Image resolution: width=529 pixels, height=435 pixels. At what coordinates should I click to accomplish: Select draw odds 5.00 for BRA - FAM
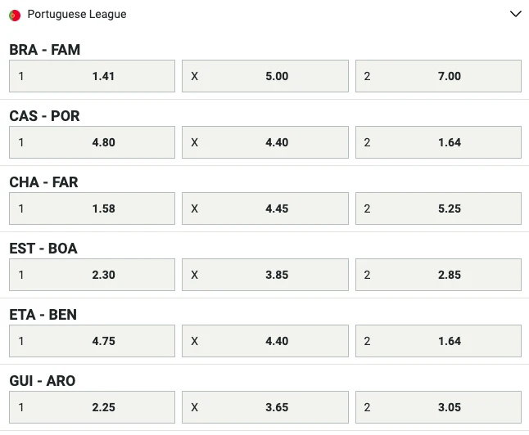coord(264,76)
